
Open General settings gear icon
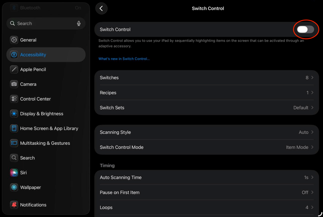[x=14, y=40]
